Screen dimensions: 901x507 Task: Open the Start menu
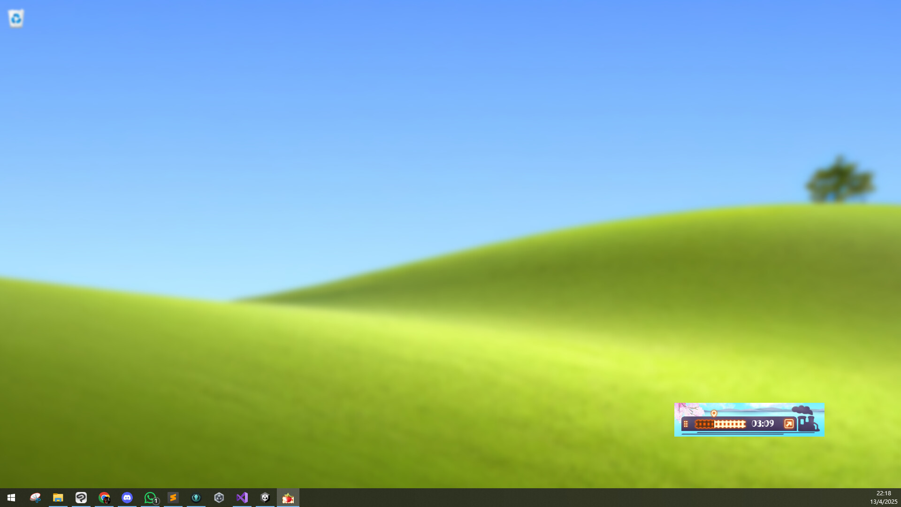point(11,498)
